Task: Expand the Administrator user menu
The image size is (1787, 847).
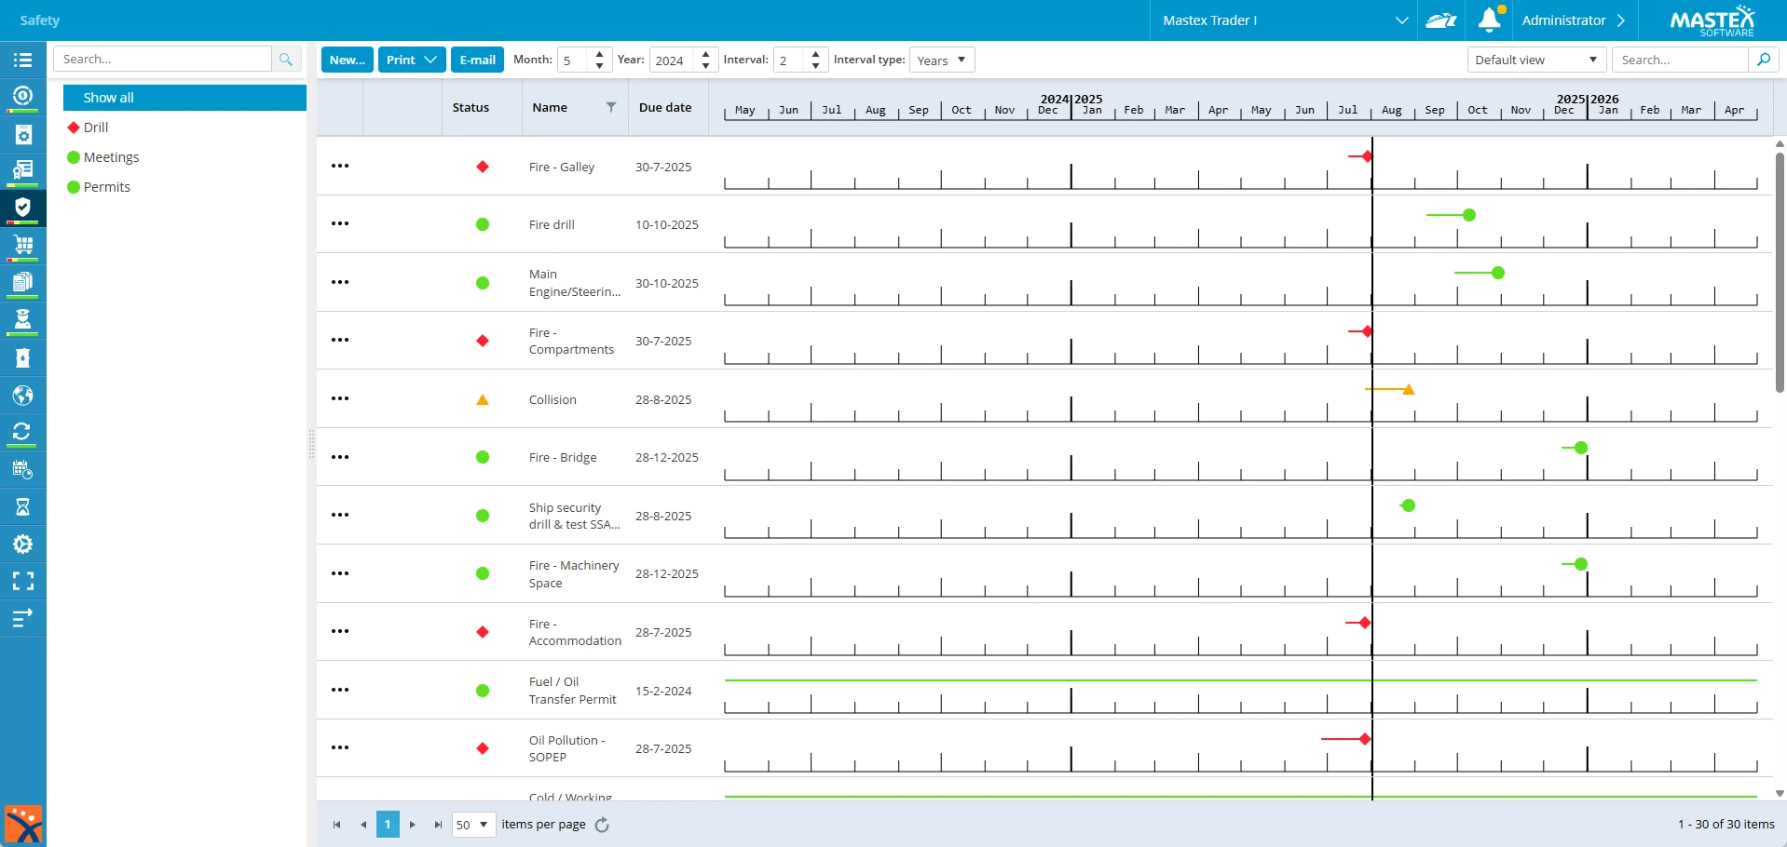Action: coord(1573,20)
